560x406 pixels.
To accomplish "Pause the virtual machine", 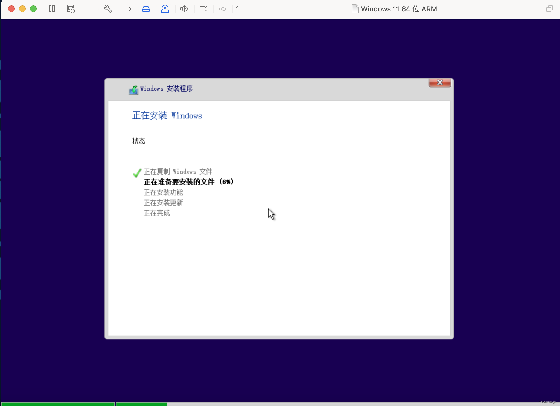I will click(52, 9).
